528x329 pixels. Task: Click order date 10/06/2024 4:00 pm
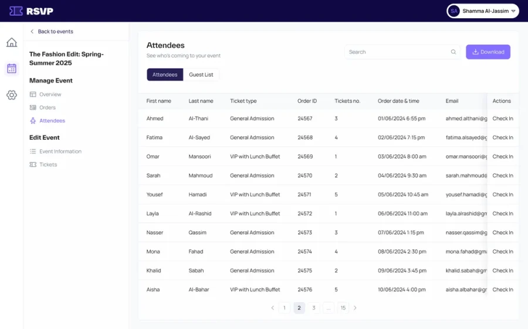point(401,289)
